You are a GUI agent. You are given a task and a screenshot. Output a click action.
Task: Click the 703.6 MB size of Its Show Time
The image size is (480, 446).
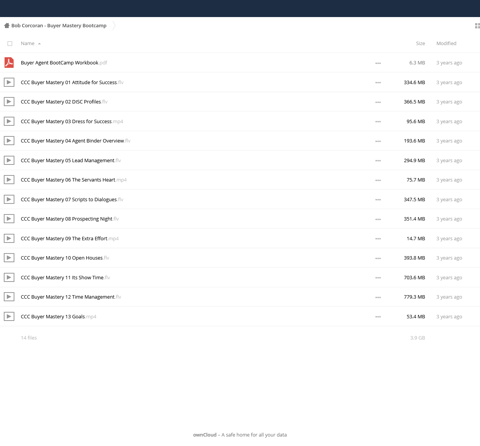[414, 278]
